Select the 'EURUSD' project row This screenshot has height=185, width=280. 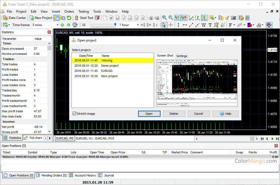pyautogui.click(x=113, y=71)
